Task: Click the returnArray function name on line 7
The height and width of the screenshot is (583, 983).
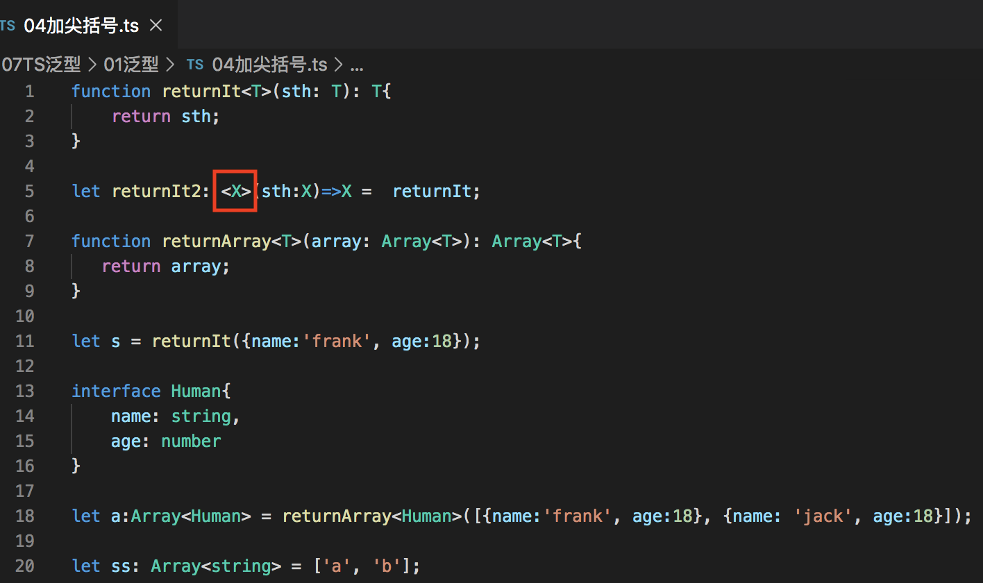Action: [x=216, y=241]
